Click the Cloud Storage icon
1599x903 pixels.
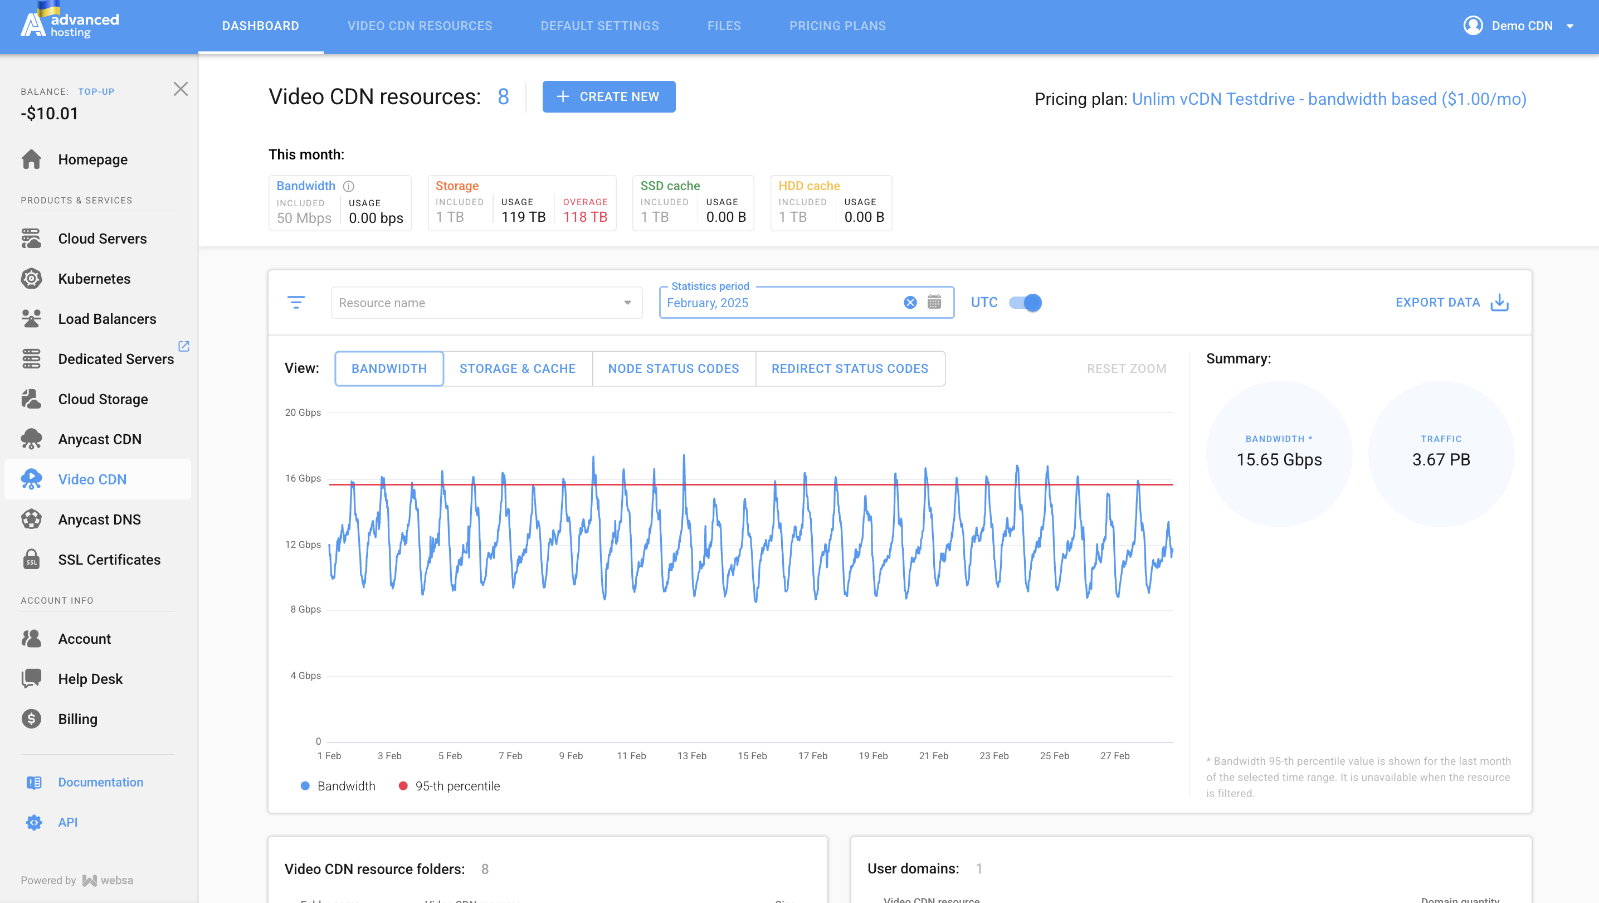click(x=31, y=399)
